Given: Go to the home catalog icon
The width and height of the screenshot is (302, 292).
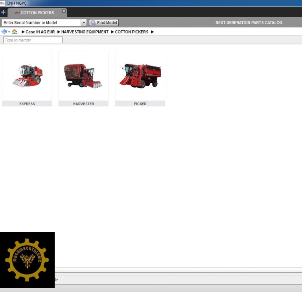Looking at the screenshot, I should 15,31.
